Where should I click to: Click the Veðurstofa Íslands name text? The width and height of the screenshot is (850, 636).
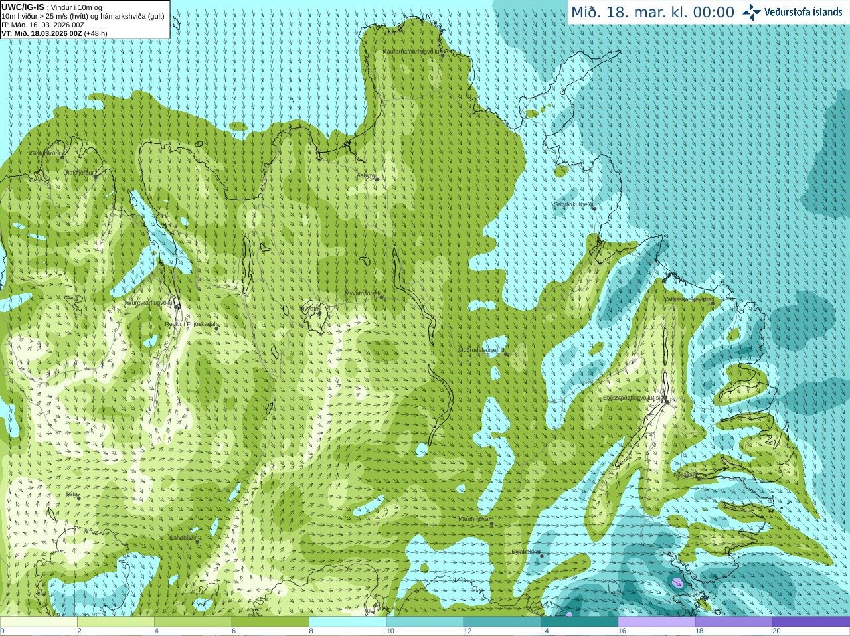pos(804,12)
